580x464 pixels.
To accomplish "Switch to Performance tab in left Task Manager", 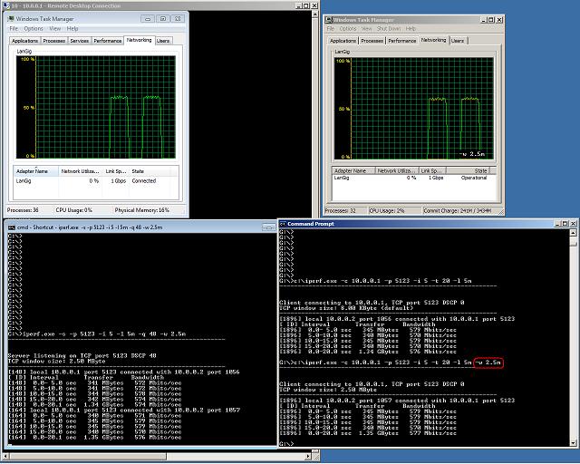I will [x=108, y=41].
